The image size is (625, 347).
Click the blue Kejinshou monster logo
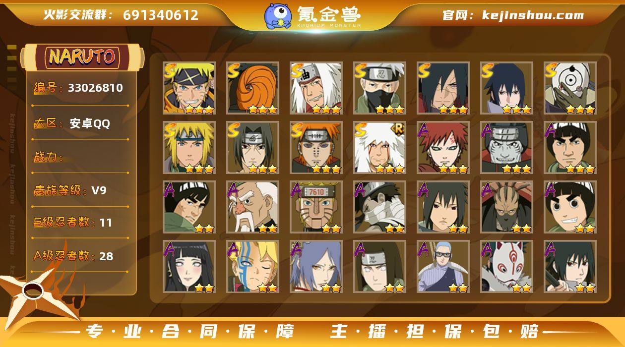[x=278, y=16]
